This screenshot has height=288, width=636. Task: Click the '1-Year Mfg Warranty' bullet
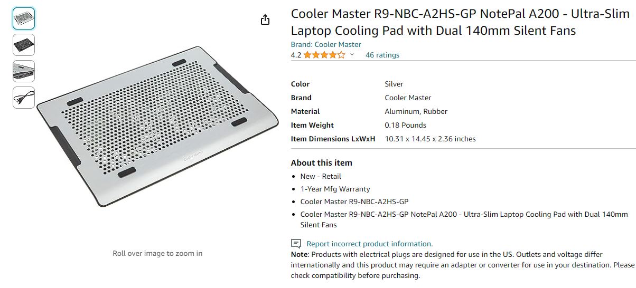pos(335,189)
